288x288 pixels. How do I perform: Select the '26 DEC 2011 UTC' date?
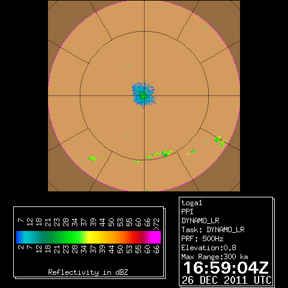click(x=227, y=280)
